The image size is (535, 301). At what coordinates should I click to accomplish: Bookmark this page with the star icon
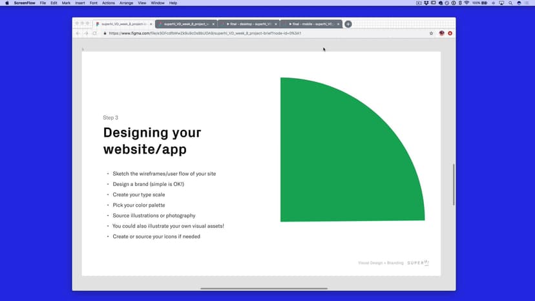coord(432,33)
